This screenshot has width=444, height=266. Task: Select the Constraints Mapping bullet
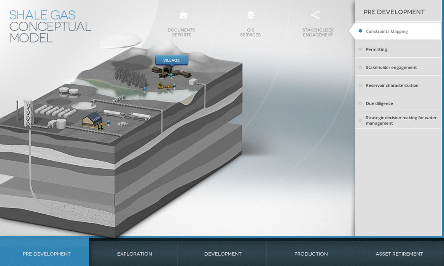(x=360, y=31)
